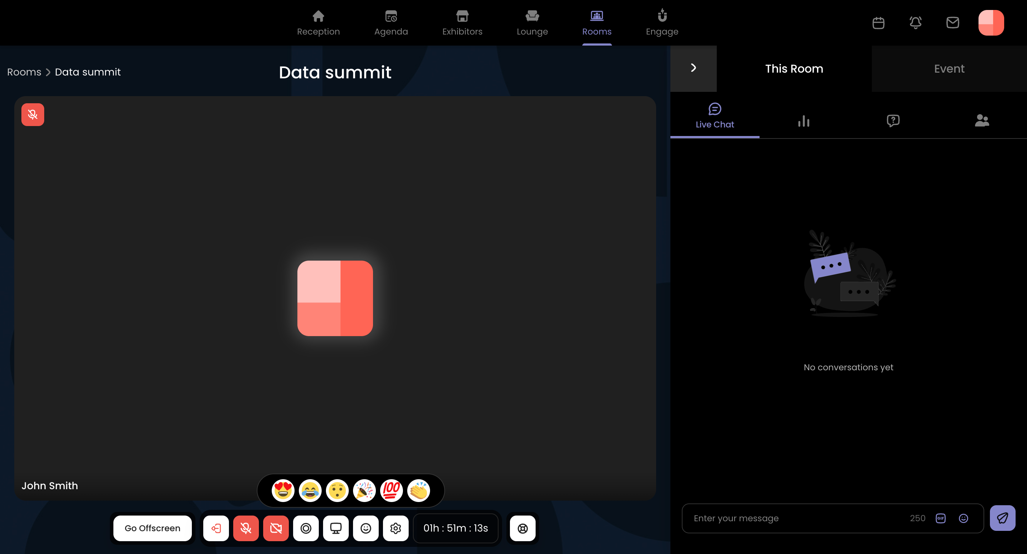Open the profile avatar in header
This screenshot has width=1027, height=554.
coord(991,23)
